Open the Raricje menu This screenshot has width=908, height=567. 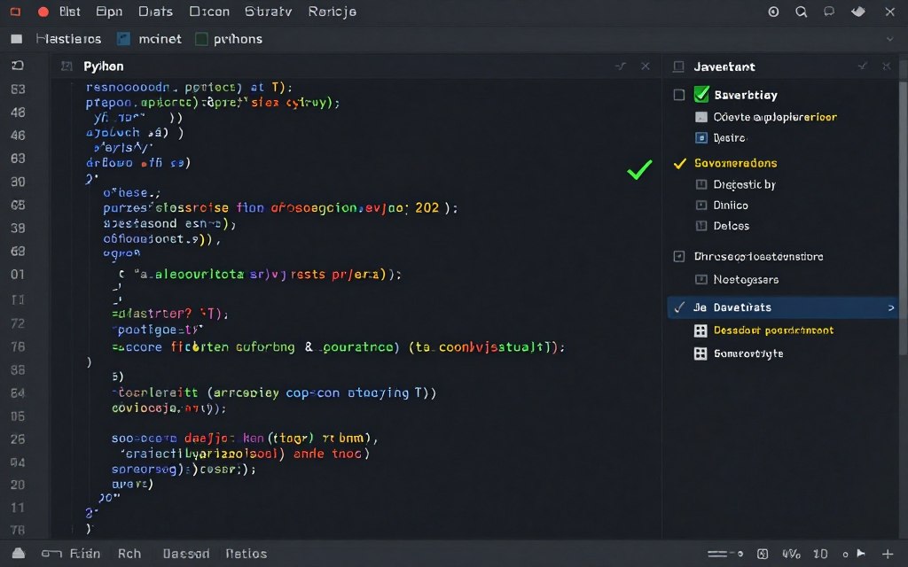332,12
